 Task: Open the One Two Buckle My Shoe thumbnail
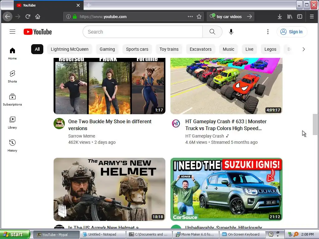point(109,86)
